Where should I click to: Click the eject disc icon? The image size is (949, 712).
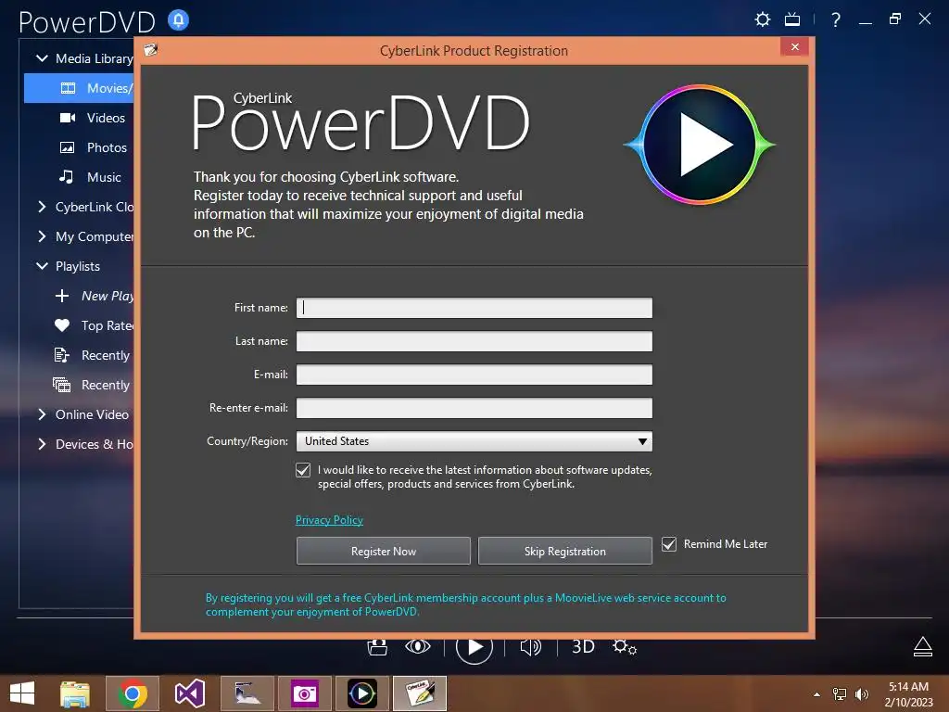[x=922, y=646]
